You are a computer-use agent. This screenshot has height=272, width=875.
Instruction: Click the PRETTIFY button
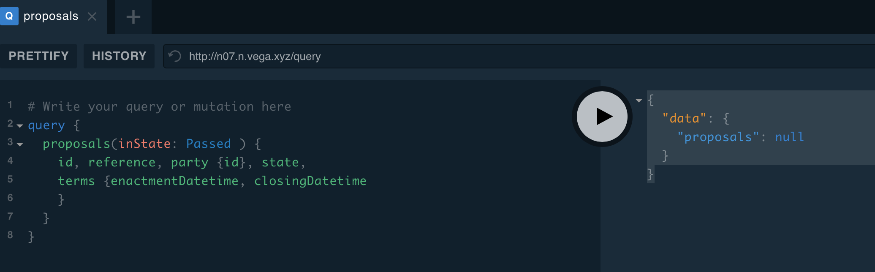coord(38,56)
